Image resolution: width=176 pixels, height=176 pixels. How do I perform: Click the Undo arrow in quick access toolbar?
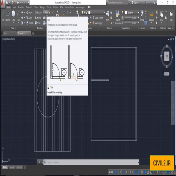[x=21, y=2]
